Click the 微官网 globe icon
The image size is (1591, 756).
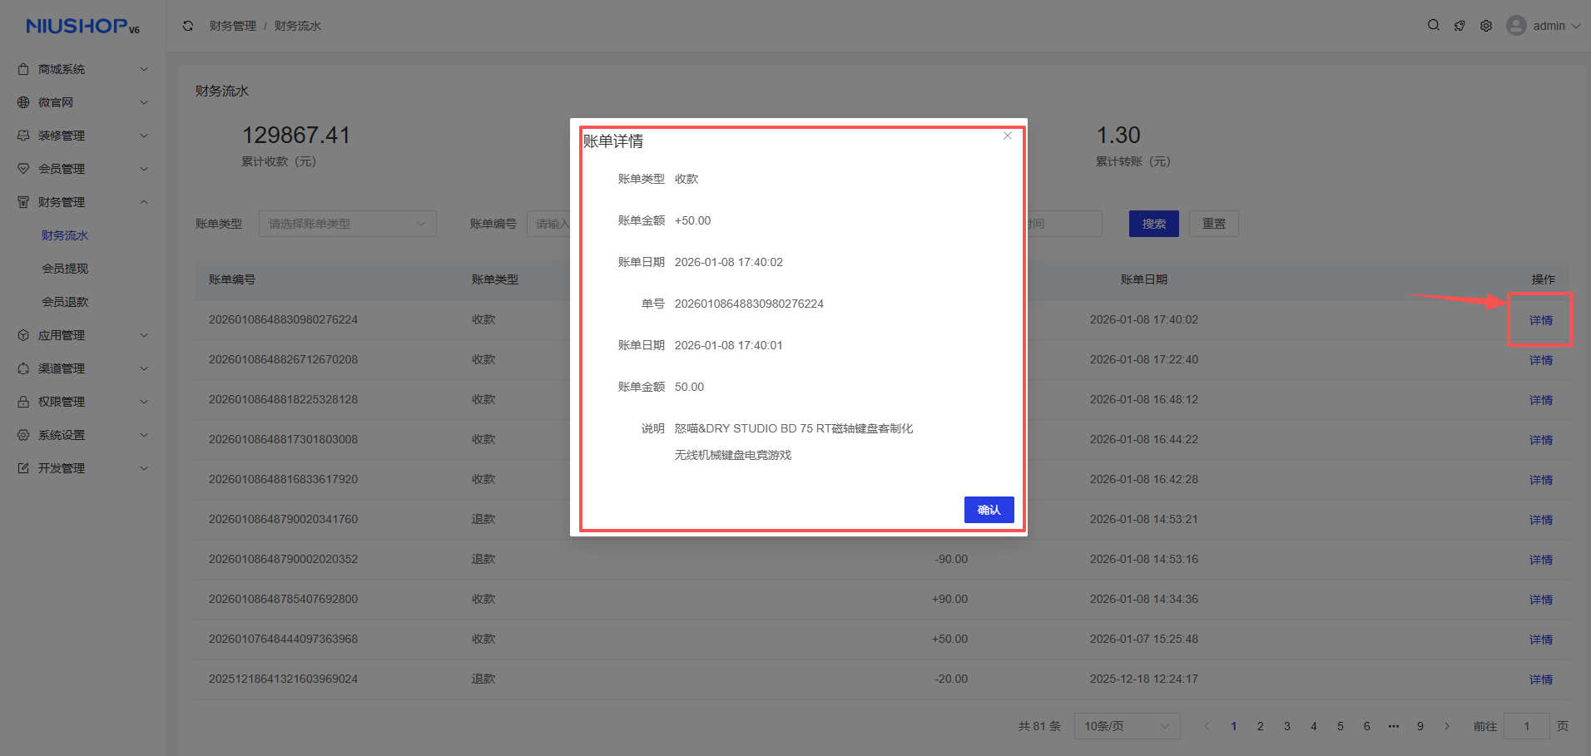[x=23, y=102]
